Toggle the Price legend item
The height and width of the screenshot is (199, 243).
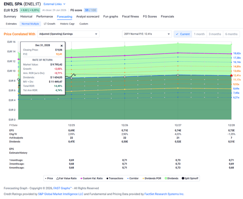pos(49,178)
